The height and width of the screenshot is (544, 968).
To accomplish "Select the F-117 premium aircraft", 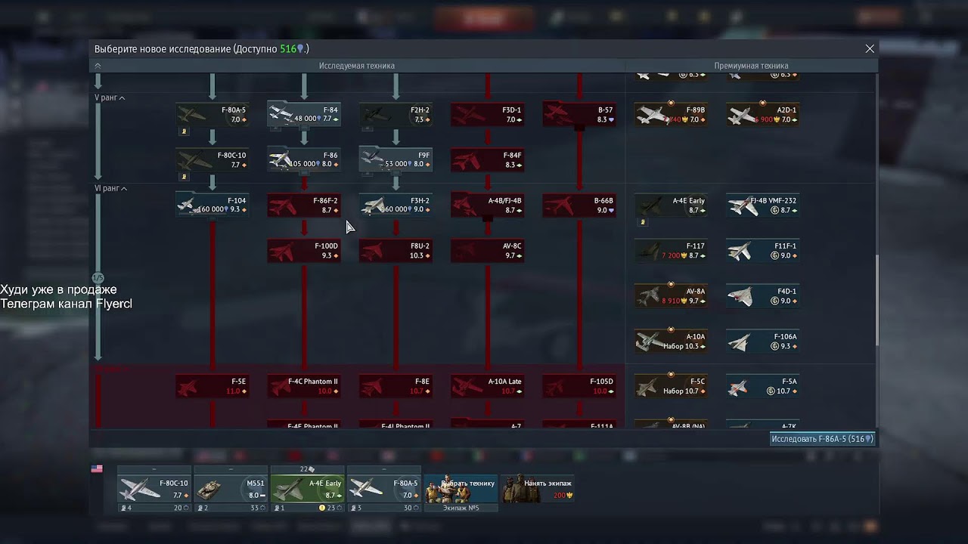I will 671,251.
